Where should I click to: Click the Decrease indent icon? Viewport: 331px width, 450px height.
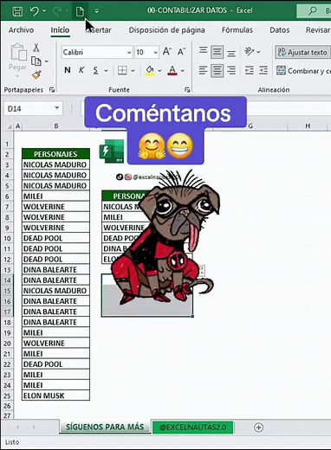(x=250, y=70)
